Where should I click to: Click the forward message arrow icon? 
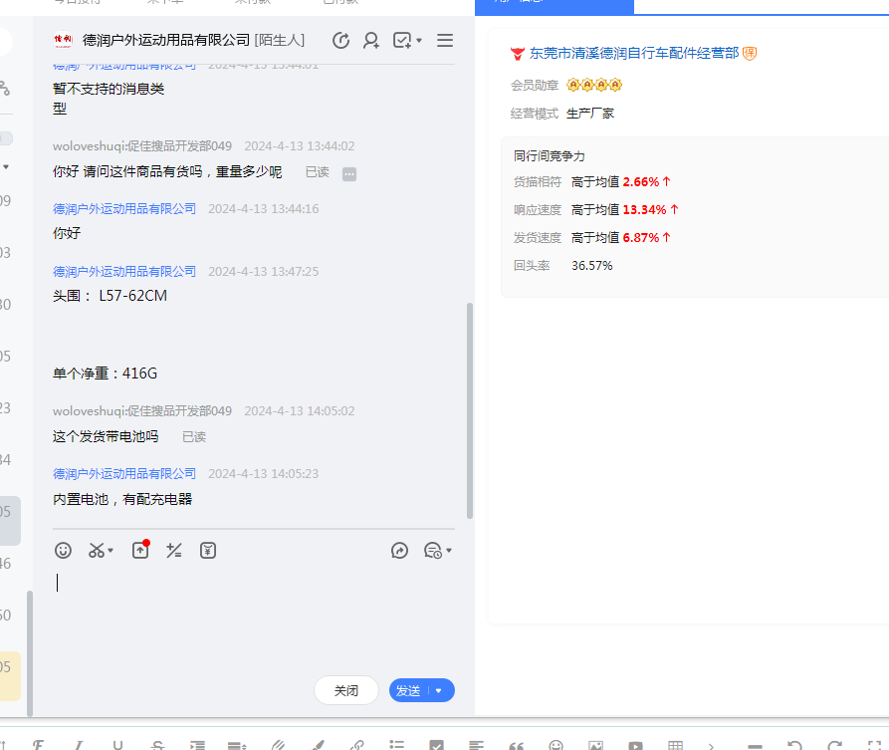coord(400,550)
